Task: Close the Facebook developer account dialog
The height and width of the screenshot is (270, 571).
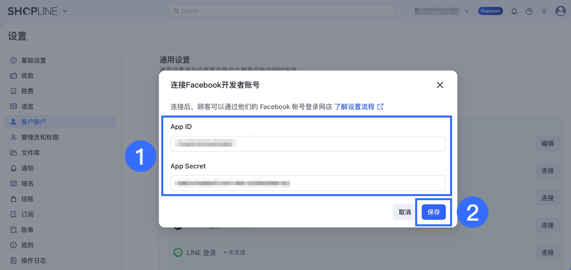Action: (440, 85)
